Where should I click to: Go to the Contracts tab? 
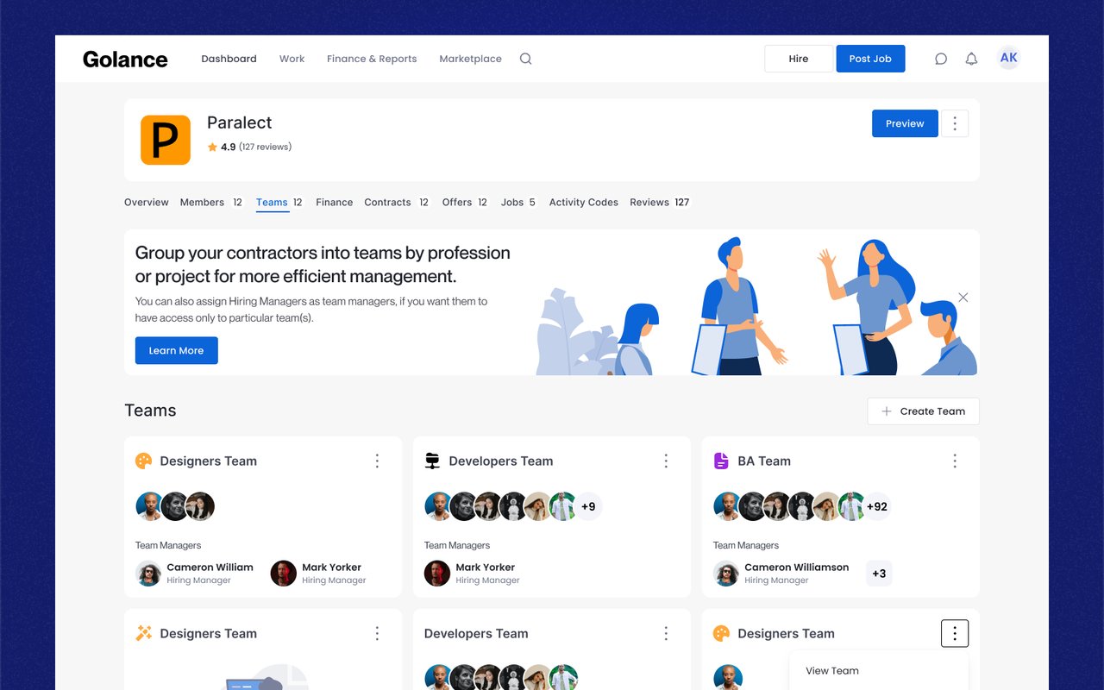click(x=397, y=203)
